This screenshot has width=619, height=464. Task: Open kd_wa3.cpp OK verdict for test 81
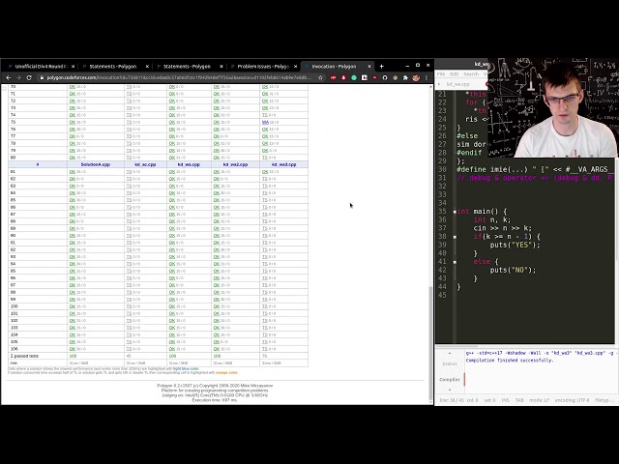point(265,172)
